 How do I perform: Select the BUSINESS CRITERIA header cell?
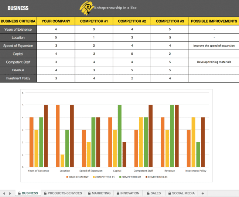pos(18,21)
